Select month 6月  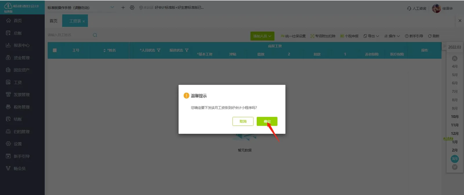click(x=455, y=83)
